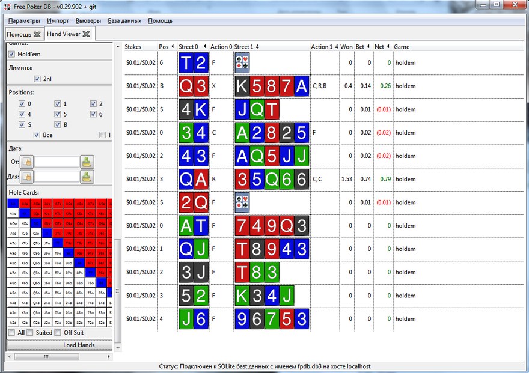Click the Load Hands button
Image resolution: width=529 pixels, height=373 pixels.
[x=59, y=345]
